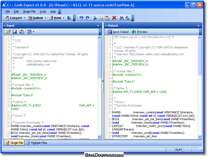Click the #include "Data.h" line in Input
Screen dimensions: 208x157
(22, 95)
